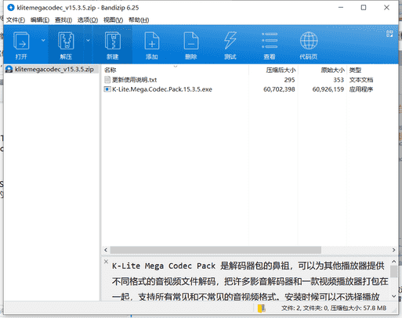Sort by the 原始大小 column header
The width and height of the screenshot is (402, 318).
333,70
